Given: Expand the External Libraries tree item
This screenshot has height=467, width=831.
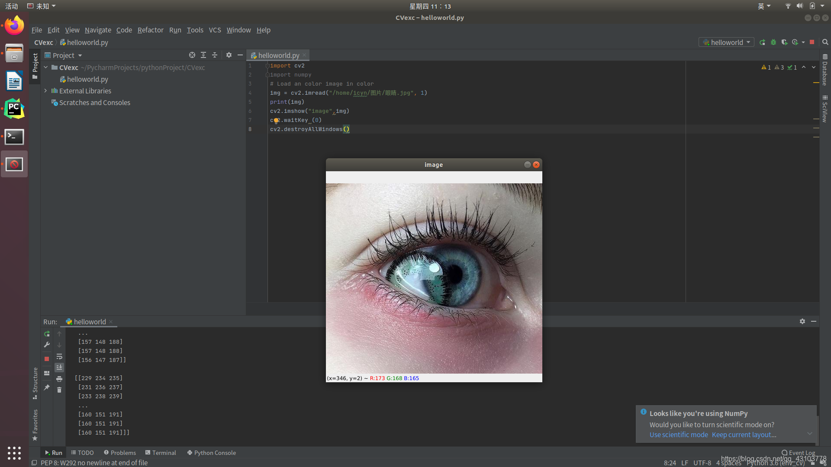Looking at the screenshot, I should point(45,91).
